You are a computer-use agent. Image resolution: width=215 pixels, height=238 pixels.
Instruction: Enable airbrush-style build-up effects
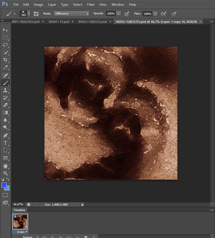[x=163, y=14]
